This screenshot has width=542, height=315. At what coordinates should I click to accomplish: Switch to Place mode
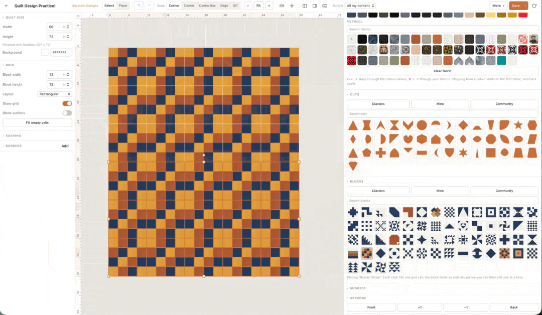pyautogui.click(x=123, y=6)
